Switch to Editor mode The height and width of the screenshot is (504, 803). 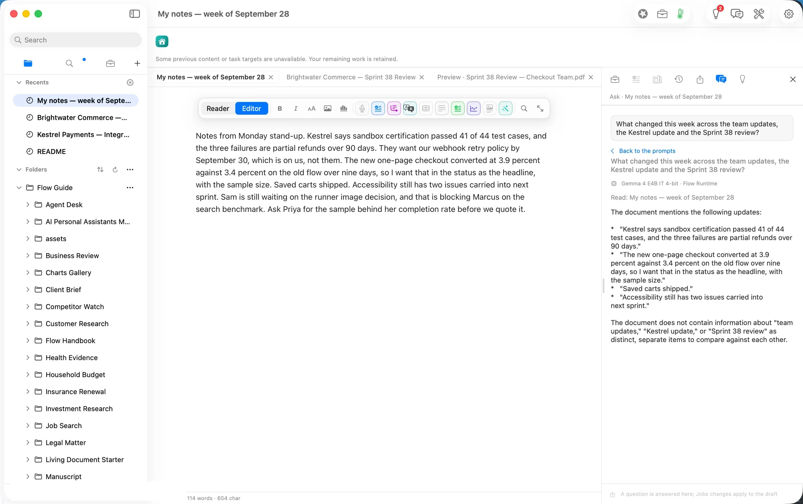pos(252,108)
